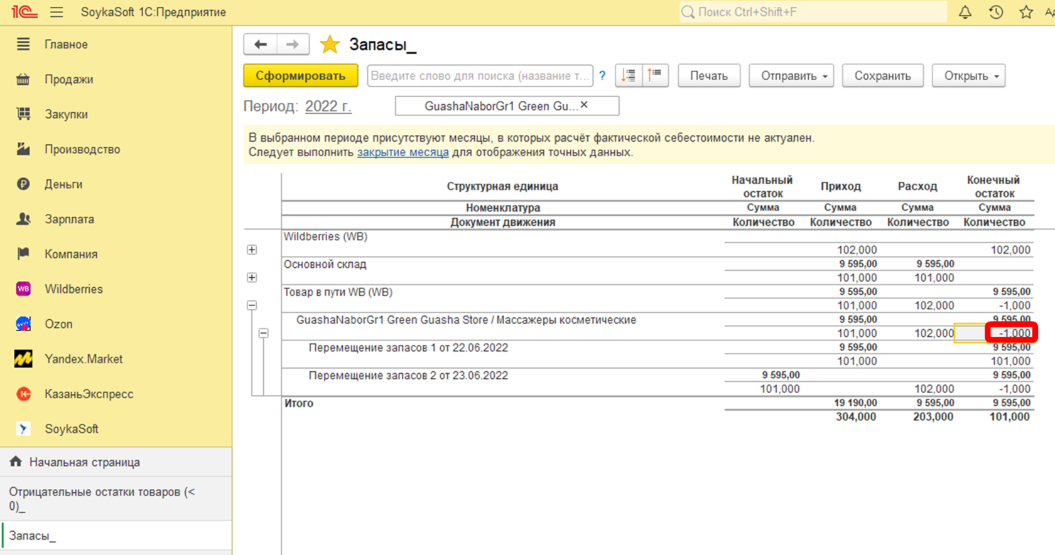1055x555 pixels.
Task: Click the expand all groups icon
Action: [x=629, y=75]
